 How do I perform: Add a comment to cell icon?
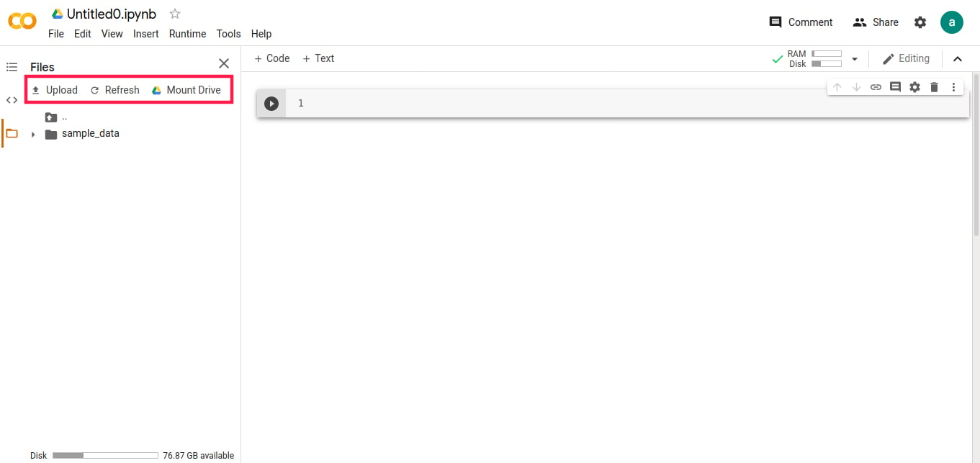895,87
